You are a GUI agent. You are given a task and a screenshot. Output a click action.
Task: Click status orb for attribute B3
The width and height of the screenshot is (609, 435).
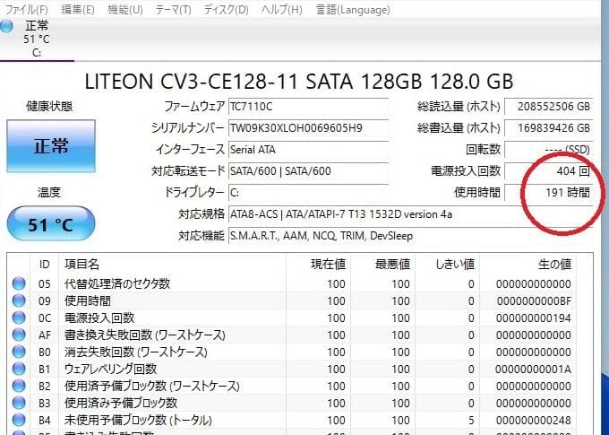pos(19,403)
